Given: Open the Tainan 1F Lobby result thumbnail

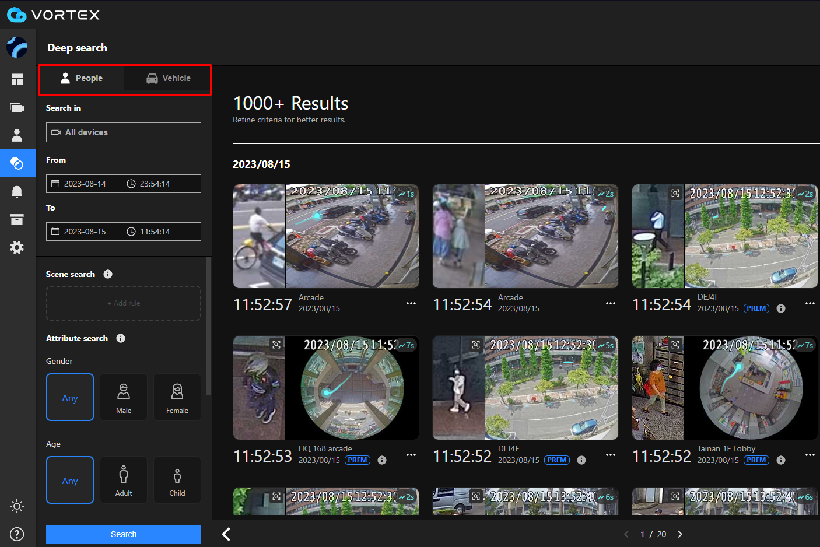Looking at the screenshot, I should pyautogui.click(x=724, y=388).
